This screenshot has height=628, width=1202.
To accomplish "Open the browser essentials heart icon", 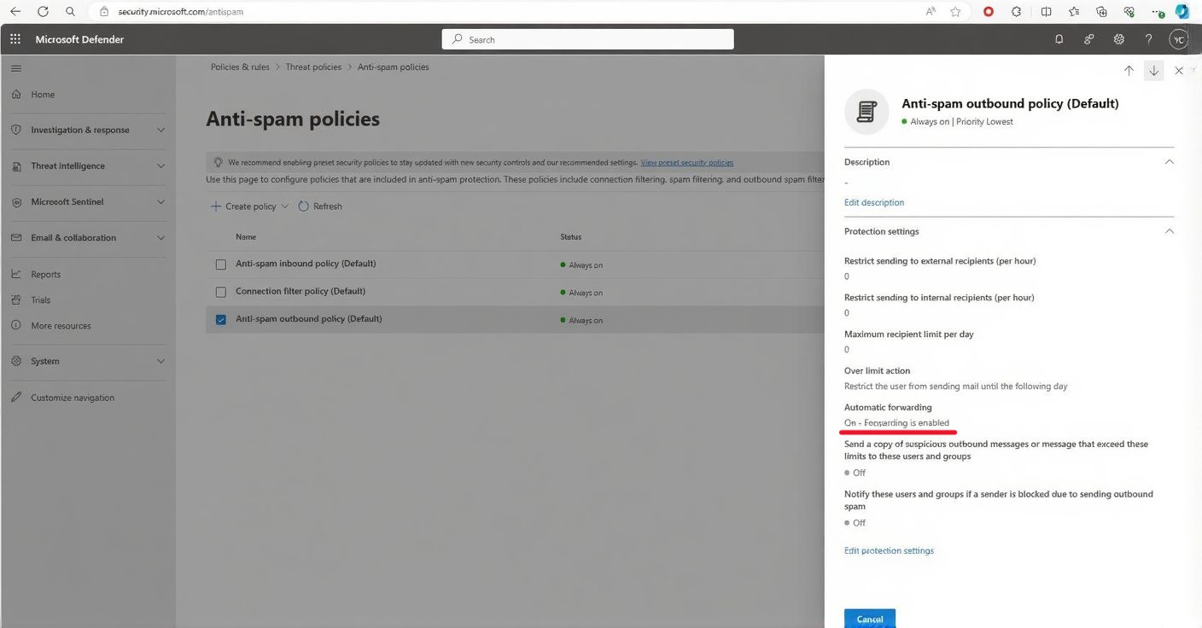I will (x=1129, y=12).
